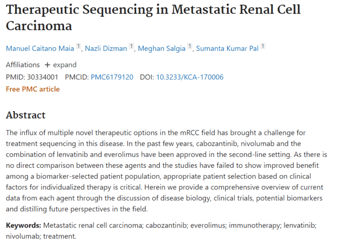This screenshot has width=346, height=251.
Task: Click affiliation superscript after Nazli Dizman
Action: [131, 46]
